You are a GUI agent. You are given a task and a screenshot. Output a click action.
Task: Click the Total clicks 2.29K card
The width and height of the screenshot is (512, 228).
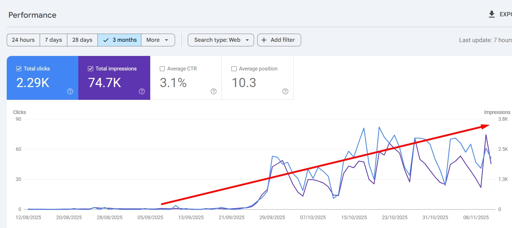43,78
